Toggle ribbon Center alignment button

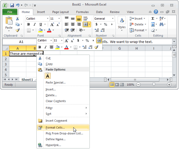[73, 24]
